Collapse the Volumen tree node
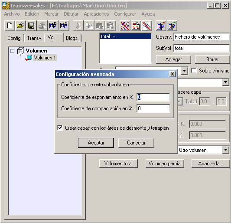Image resolution: width=231 pixels, height=223 pixels. pos(13,51)
